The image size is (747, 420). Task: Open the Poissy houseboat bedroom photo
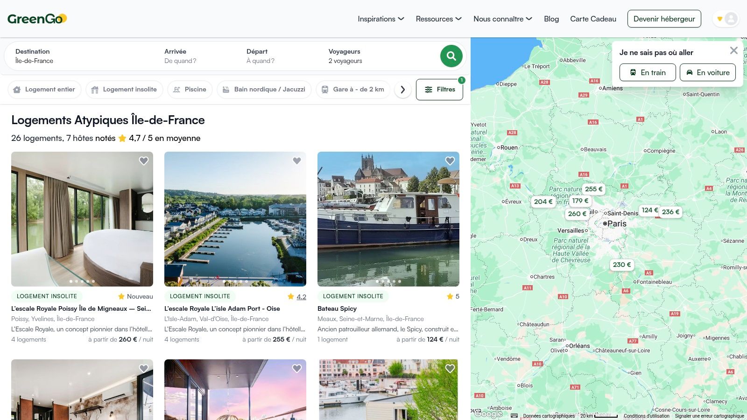point(82,219)
